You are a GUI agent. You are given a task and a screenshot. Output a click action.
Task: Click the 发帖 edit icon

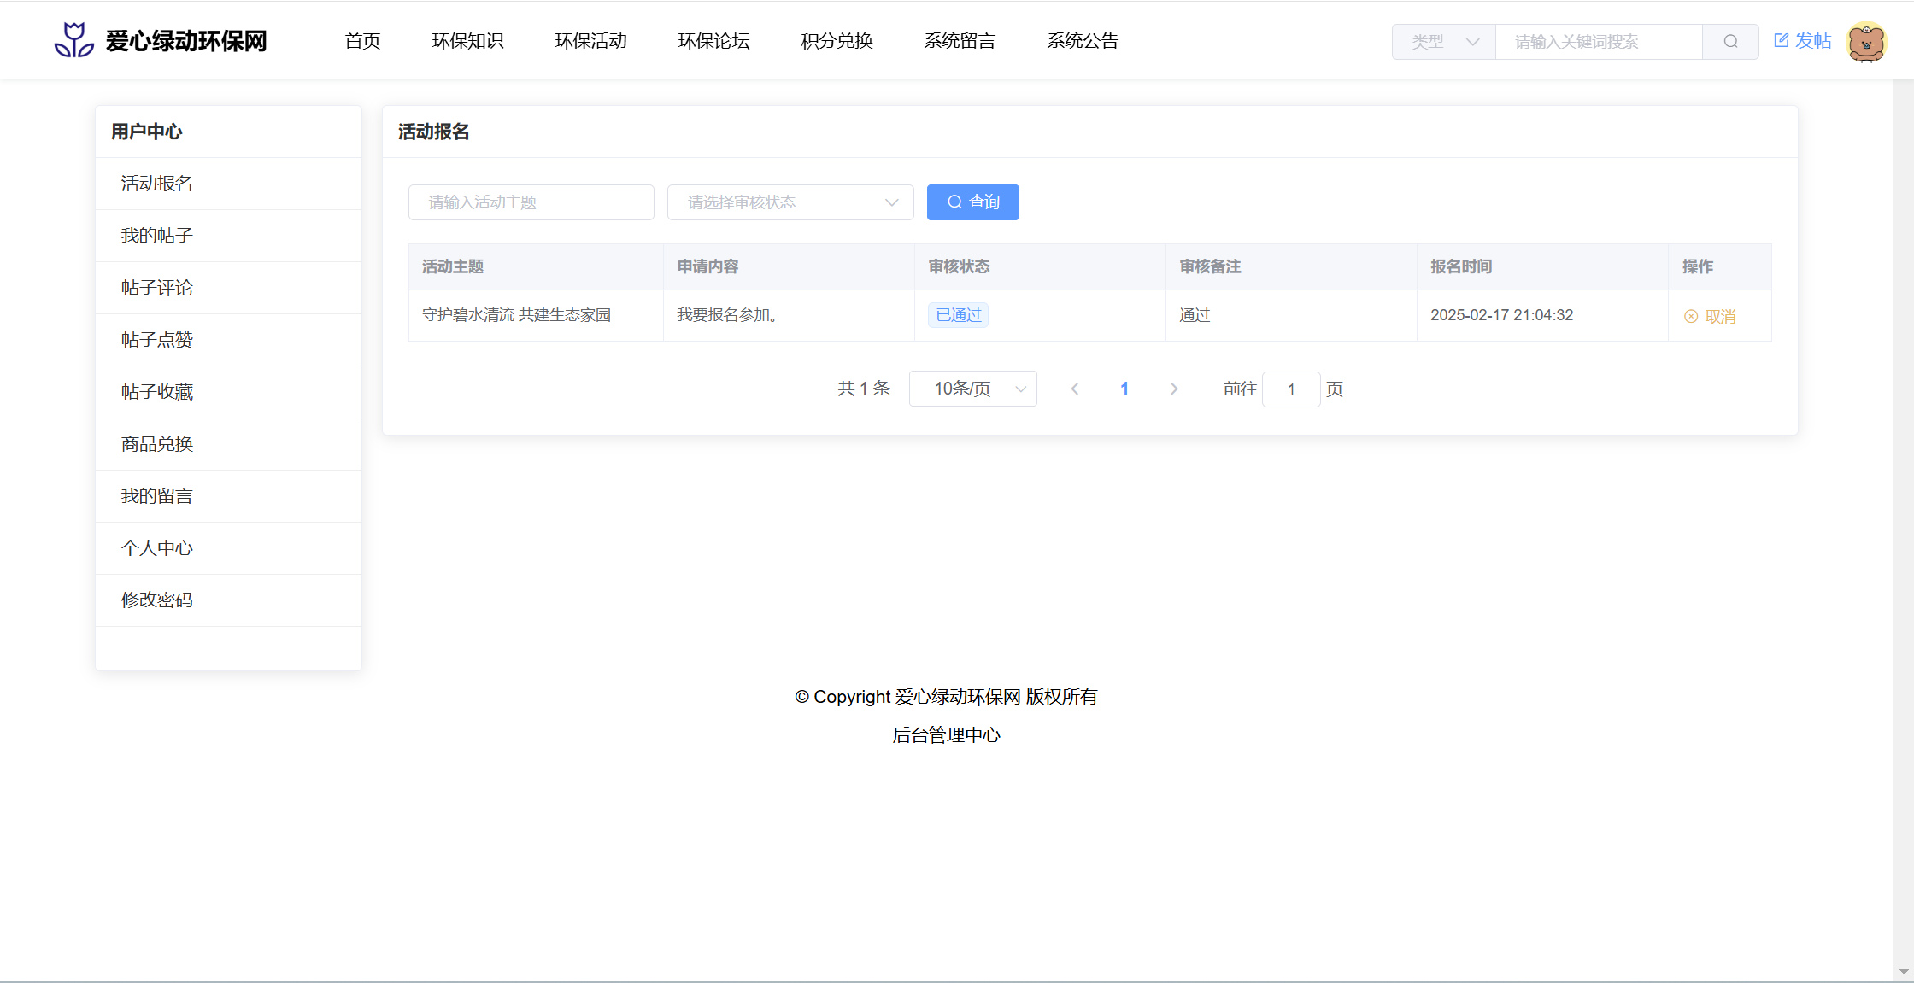click(1782, 40)
